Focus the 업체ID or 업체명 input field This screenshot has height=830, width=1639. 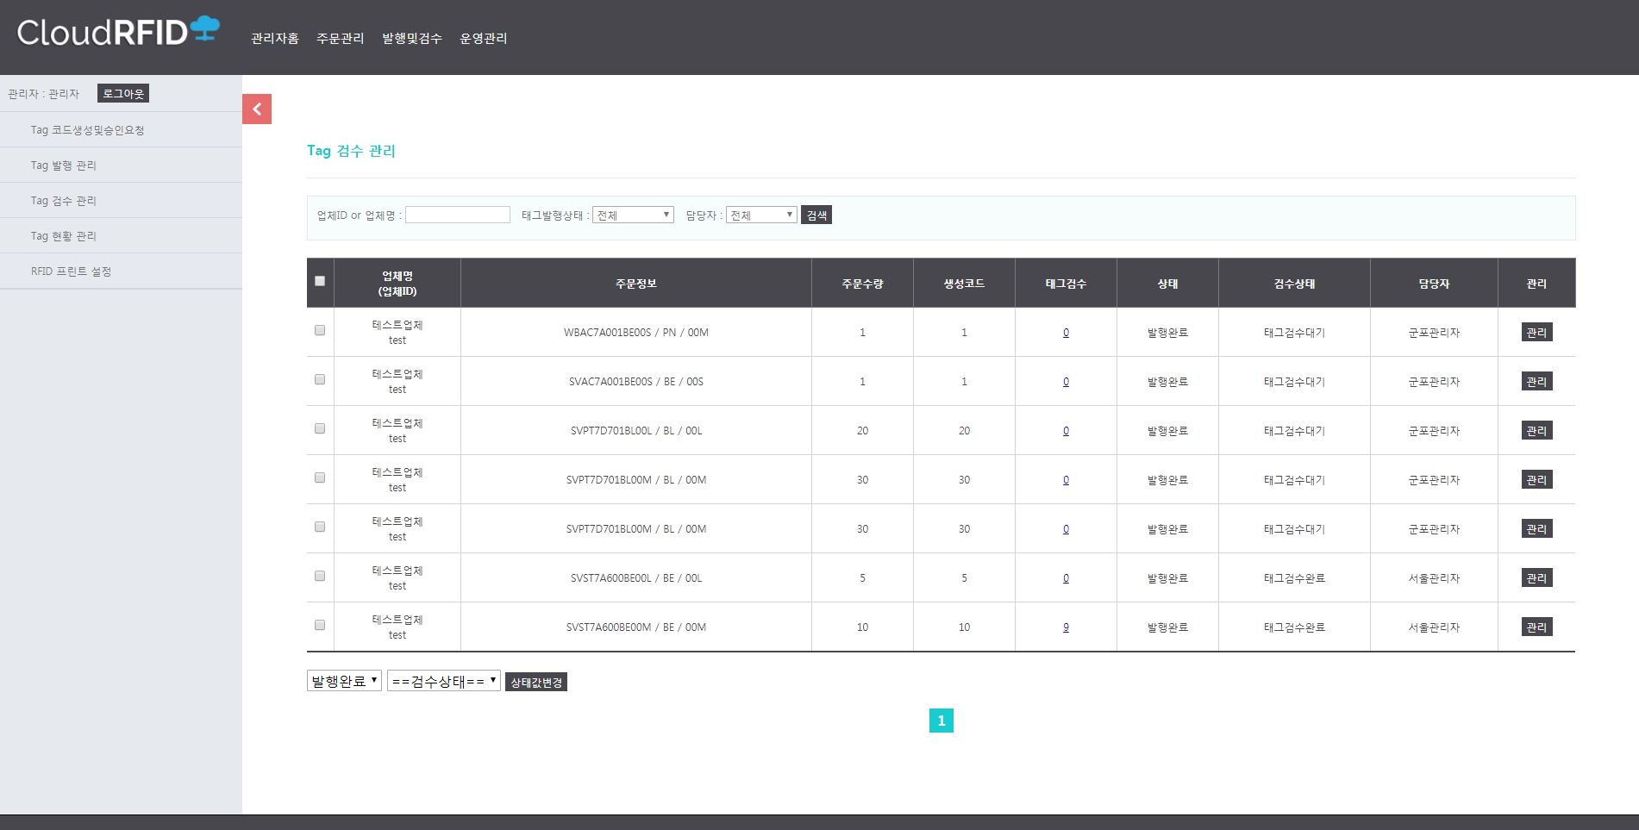[x=458, y=215]
